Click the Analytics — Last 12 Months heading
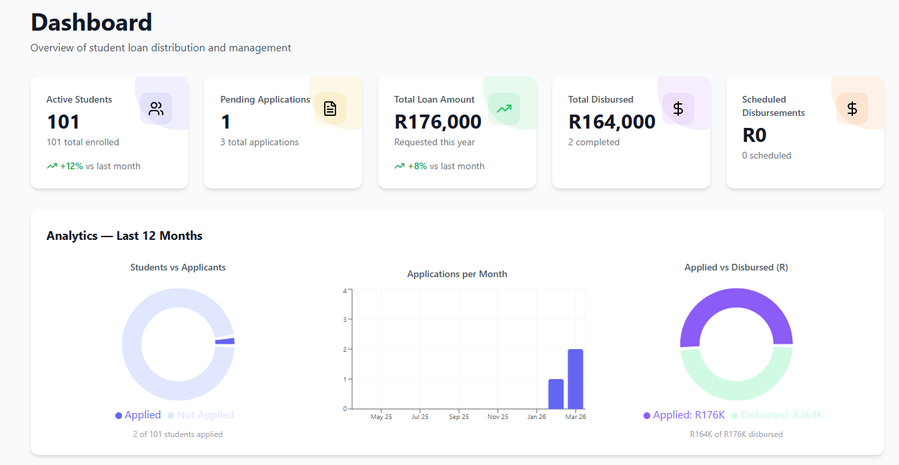The height and width of the screenshot is (465, 899). pyautogui.click(x=125, y=236)
